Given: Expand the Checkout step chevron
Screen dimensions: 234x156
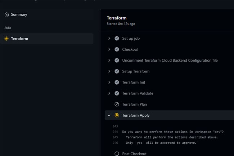Looking at the screenshot, I should click(x=109, y=49).
